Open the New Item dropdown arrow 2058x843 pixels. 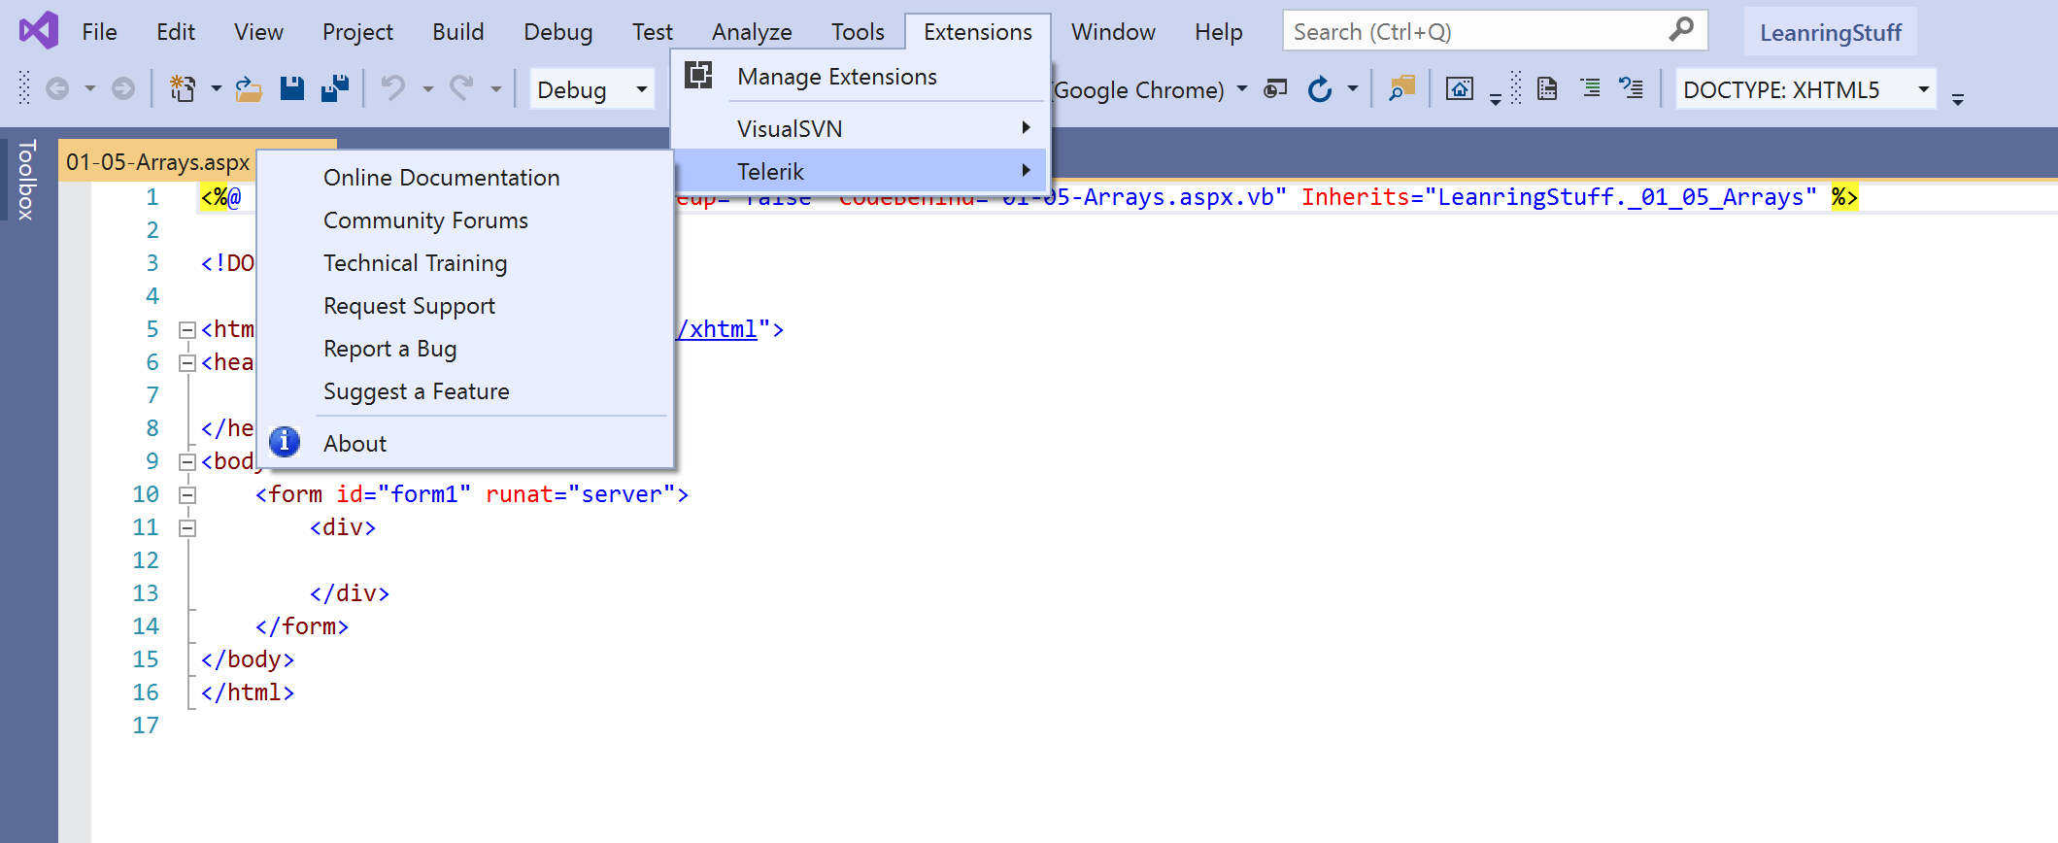(216, 89)
